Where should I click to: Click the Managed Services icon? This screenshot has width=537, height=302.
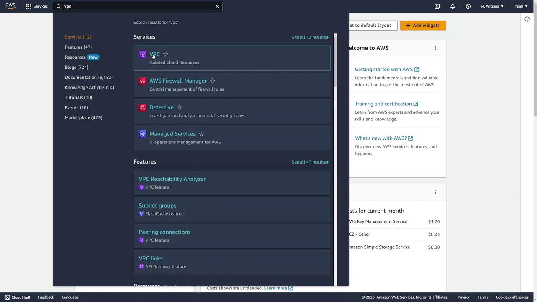(143, 134)
